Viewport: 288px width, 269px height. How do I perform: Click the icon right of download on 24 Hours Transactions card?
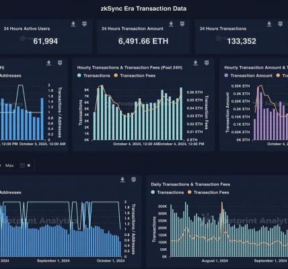coord(280,24)
